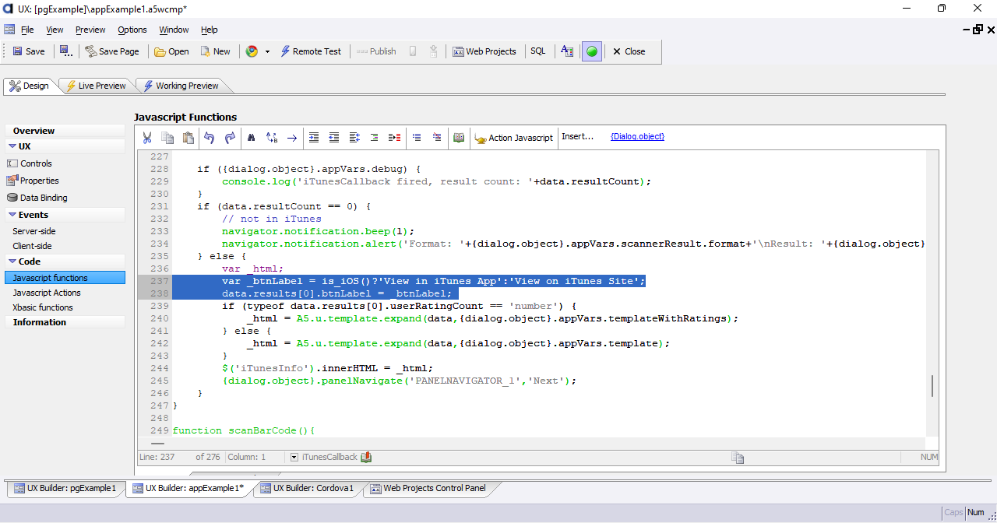Click the Action Javascript genie lamp button
This screenshot has width=997, height=523.
point(514,138)
